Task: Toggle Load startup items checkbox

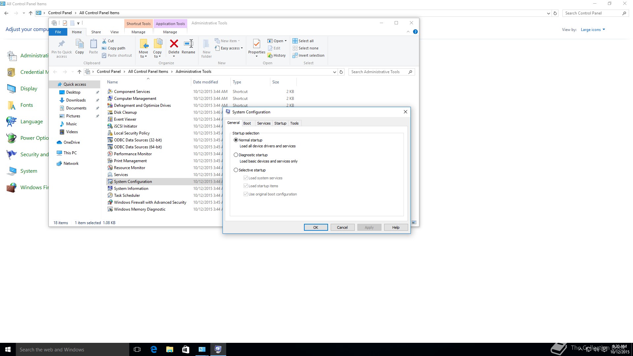Action: pos(246,186)
